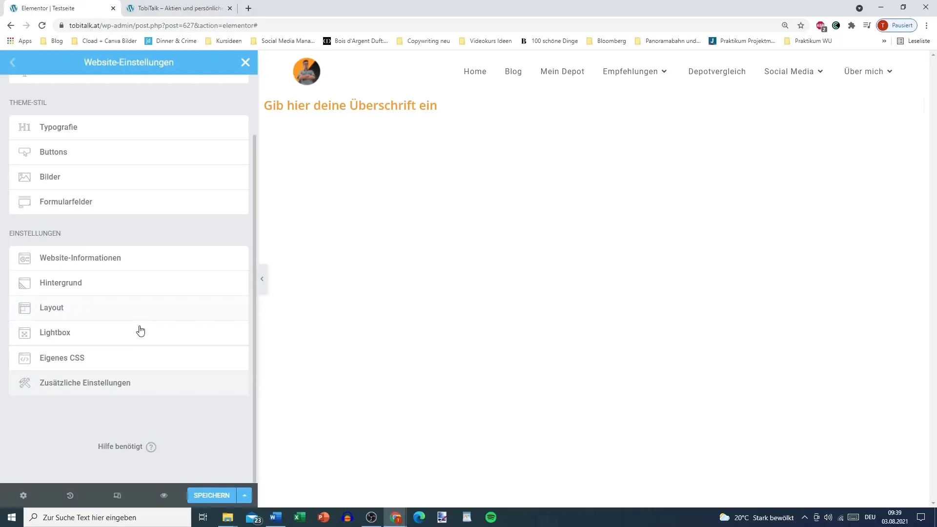The width and height of the screenshot is (937, 527).
Task: Expand the Empfehlungen nav dropdown
Action: pos(635,71)
